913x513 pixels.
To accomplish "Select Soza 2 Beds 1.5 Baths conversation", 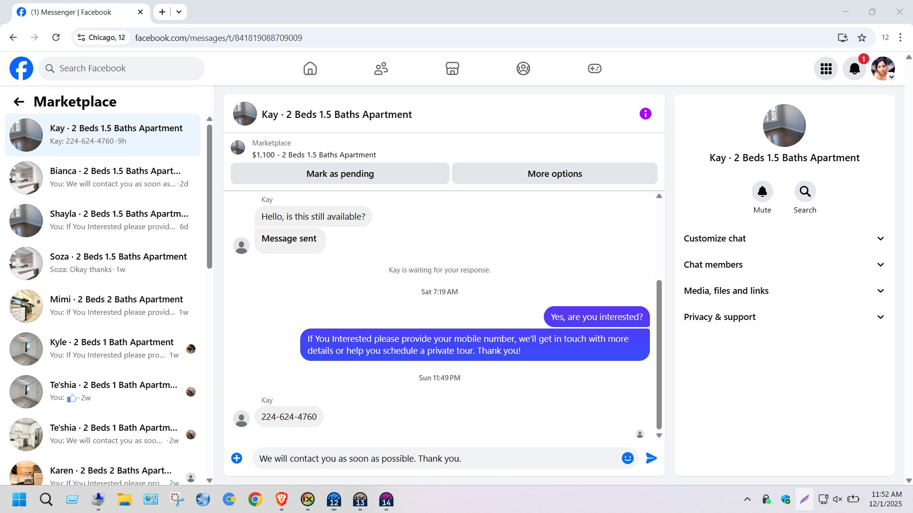I will 102,263.
